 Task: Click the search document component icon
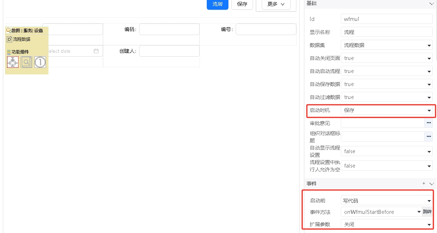pos(26,62)
